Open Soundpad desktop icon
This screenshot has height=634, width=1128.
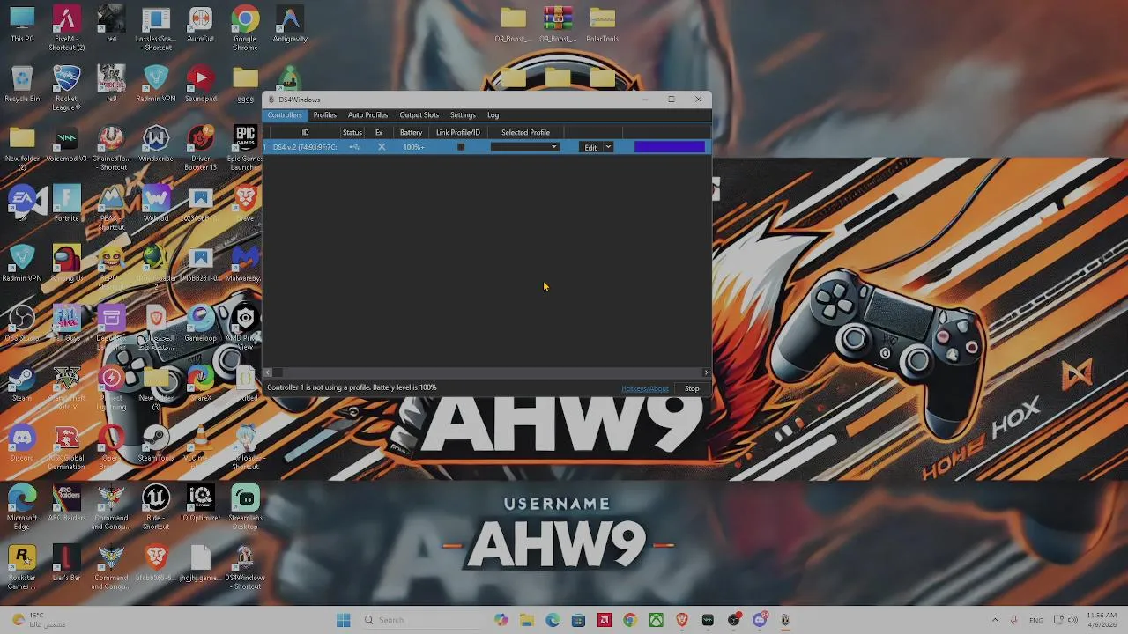click(200, 85)
